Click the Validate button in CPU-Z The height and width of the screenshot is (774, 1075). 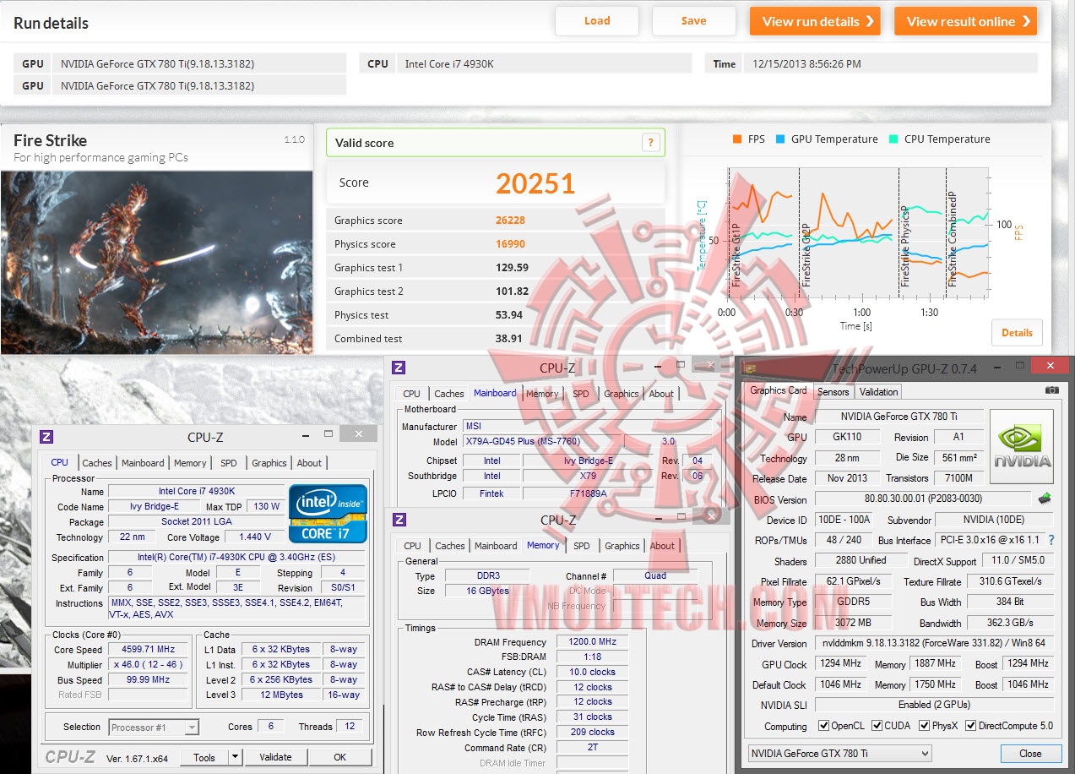coord(275,757)
